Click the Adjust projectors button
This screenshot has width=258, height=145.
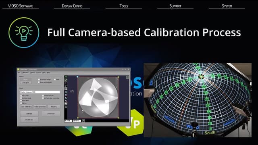point(40,107)
